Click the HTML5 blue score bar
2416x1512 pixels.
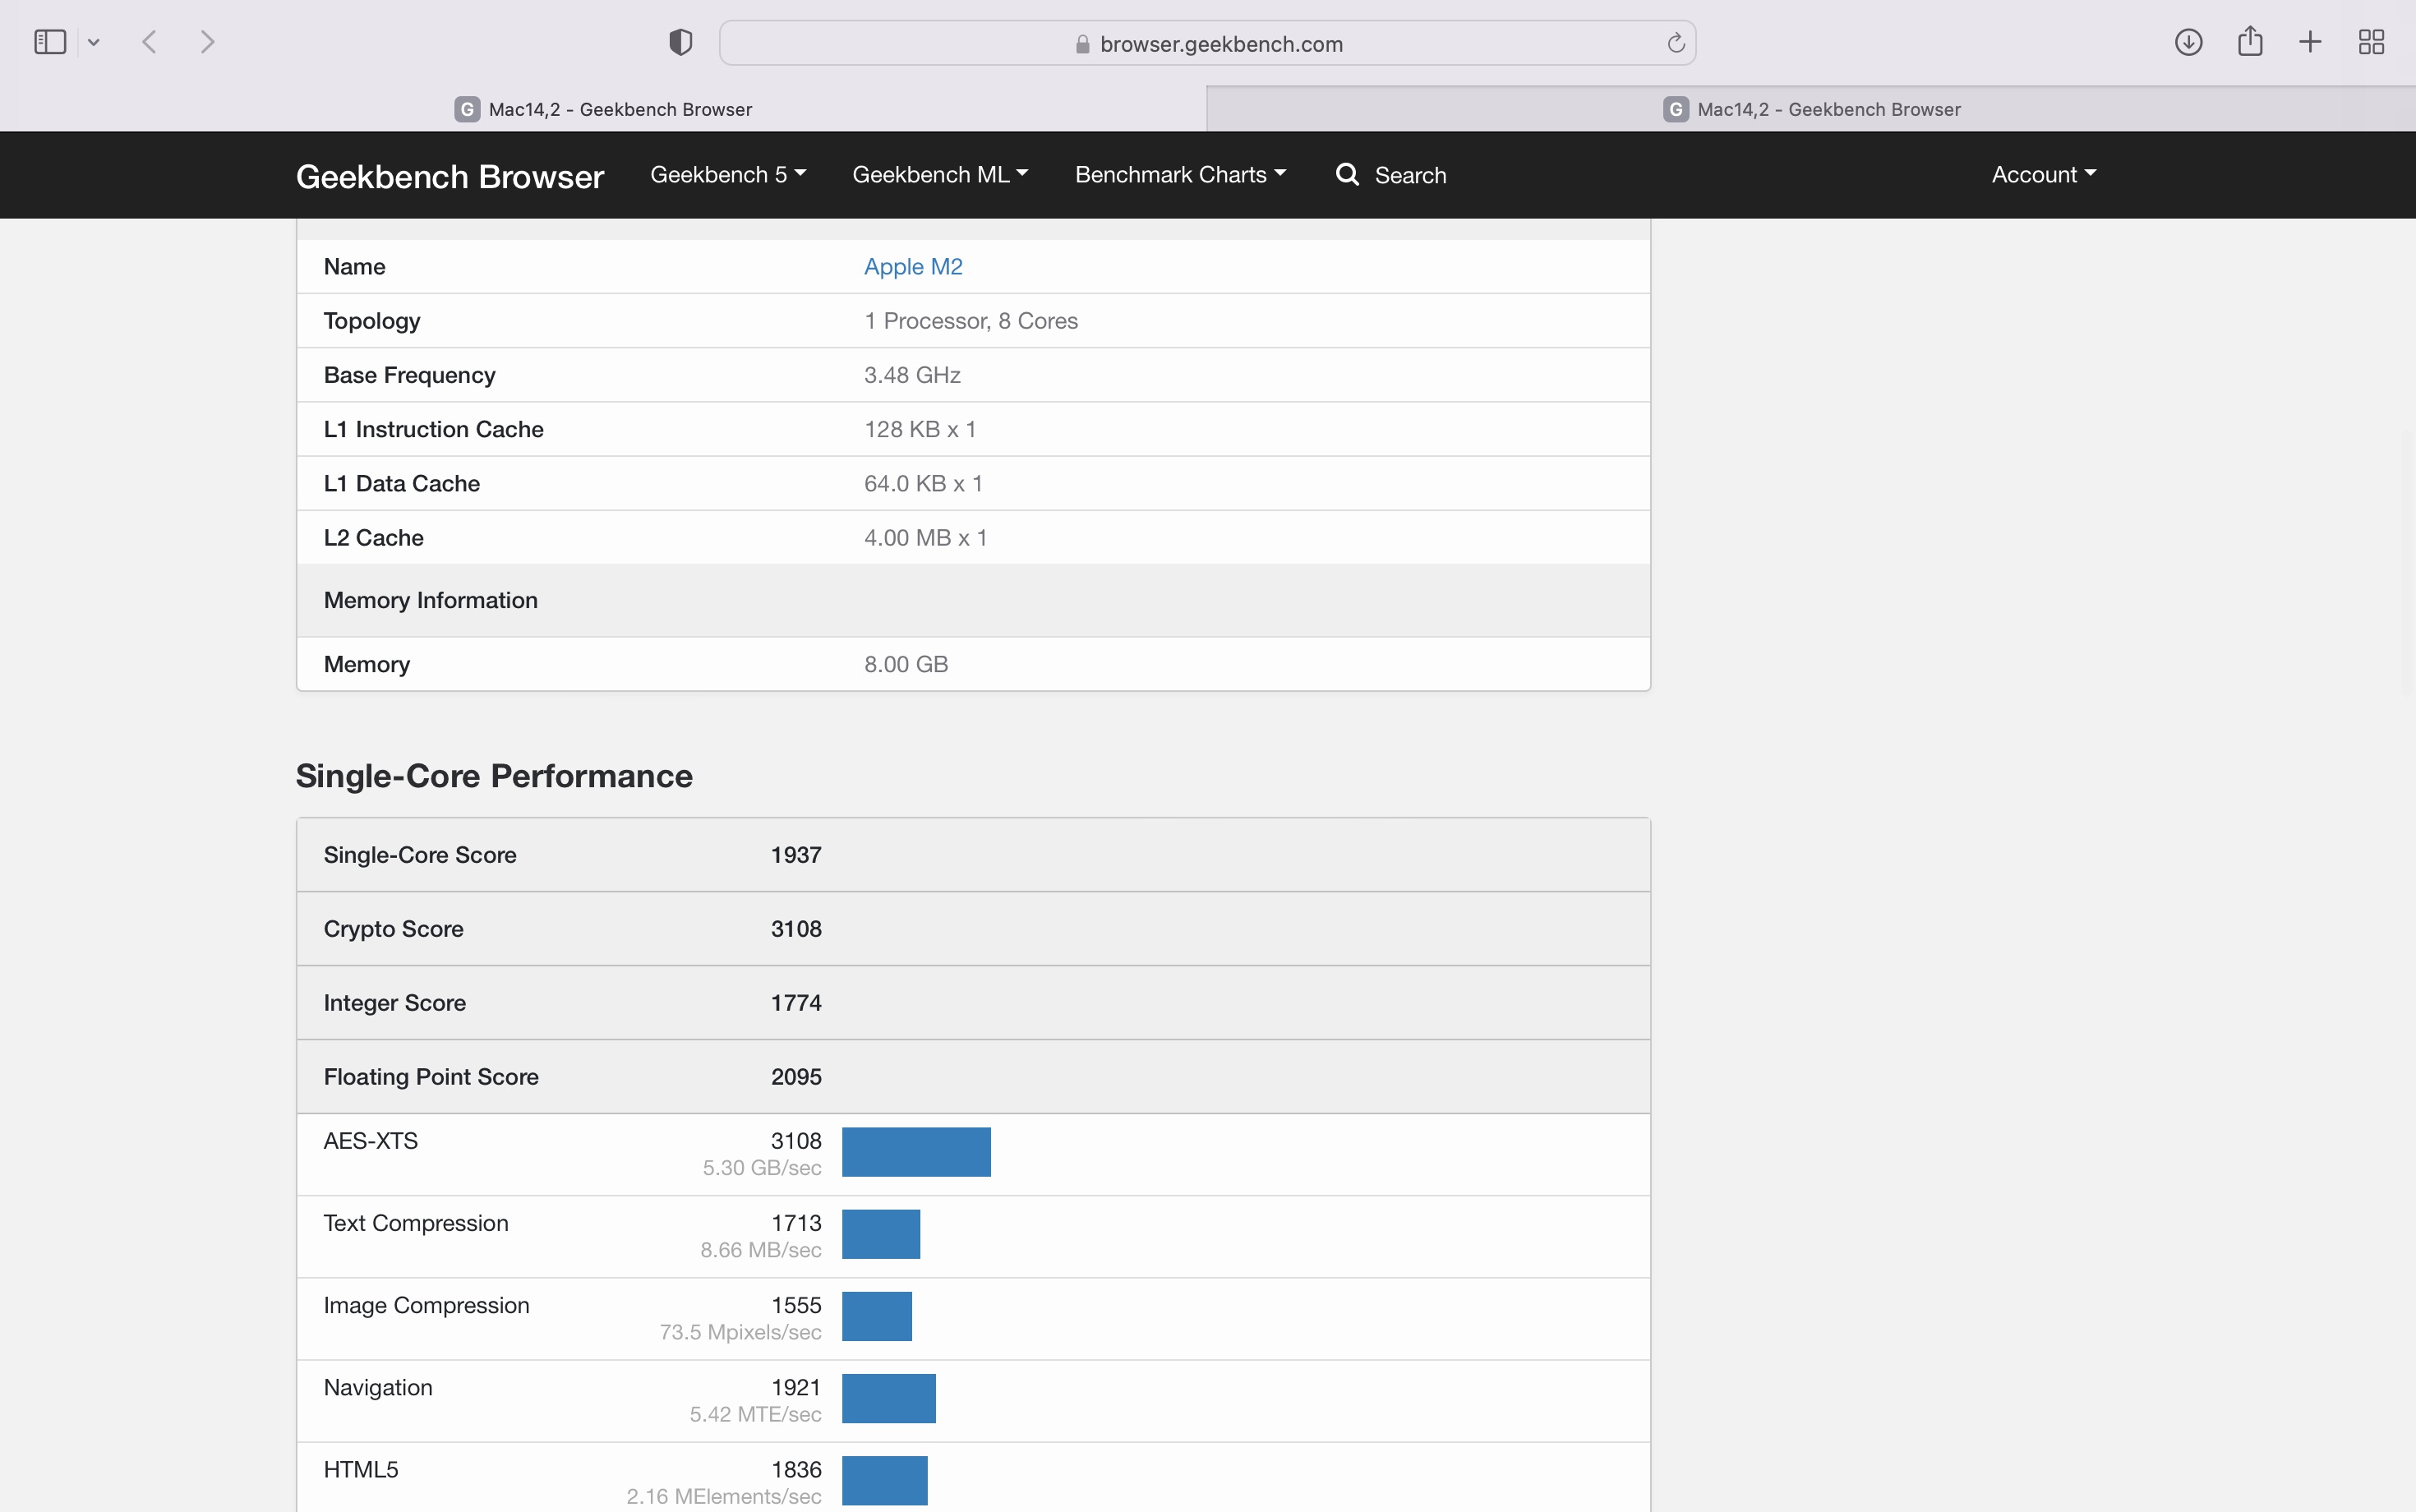(x=885, y=1480)
